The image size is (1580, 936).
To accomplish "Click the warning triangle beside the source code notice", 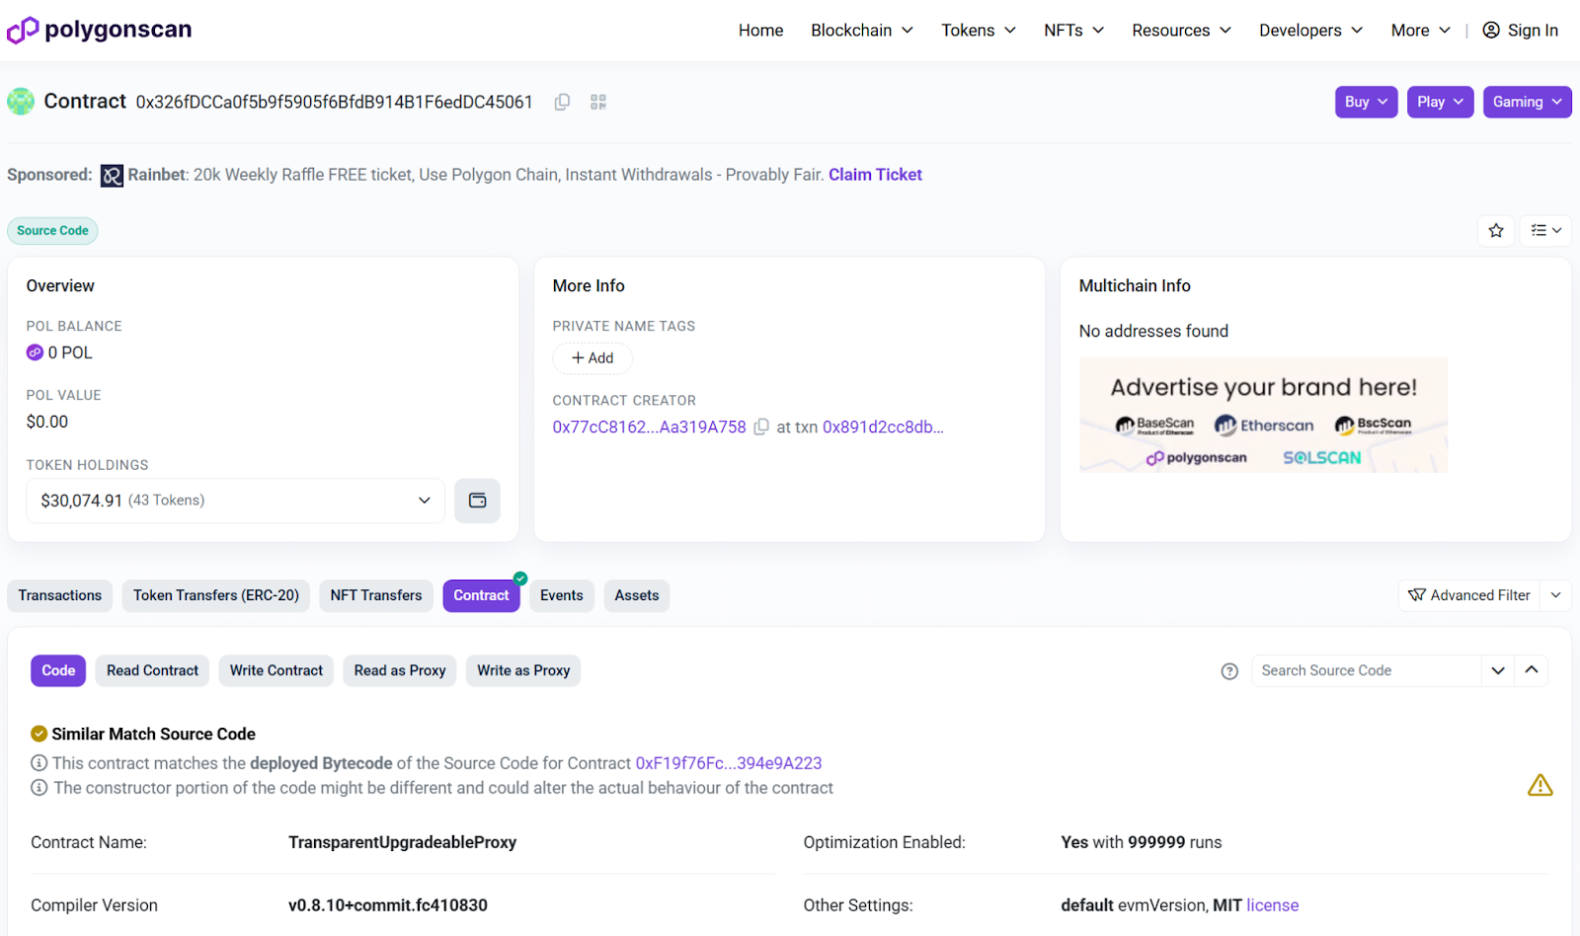I will click(1539, 786).
